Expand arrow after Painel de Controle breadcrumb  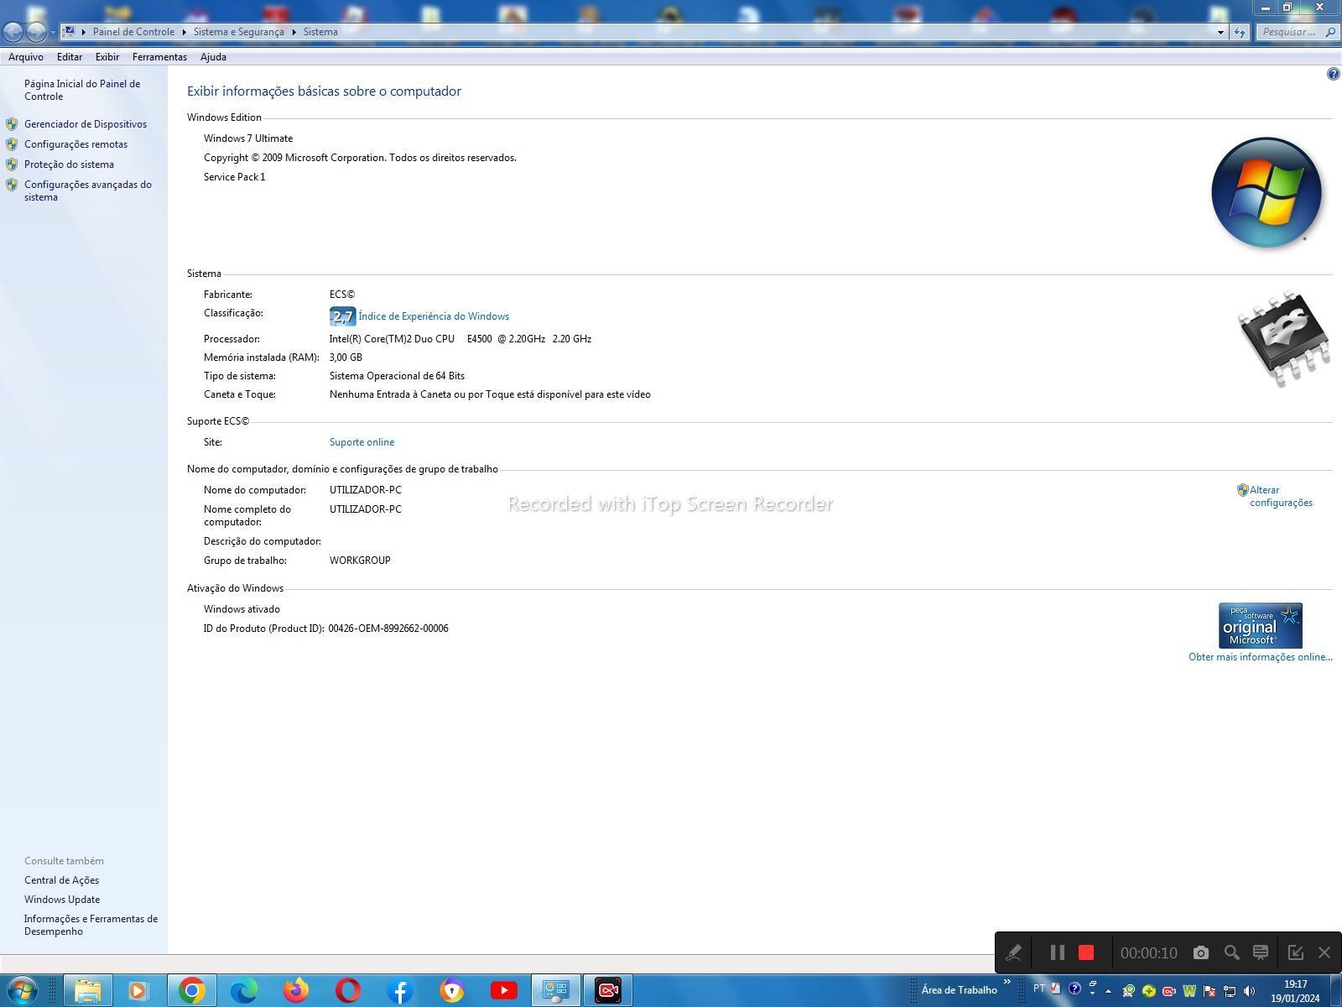tap(184, 32)
